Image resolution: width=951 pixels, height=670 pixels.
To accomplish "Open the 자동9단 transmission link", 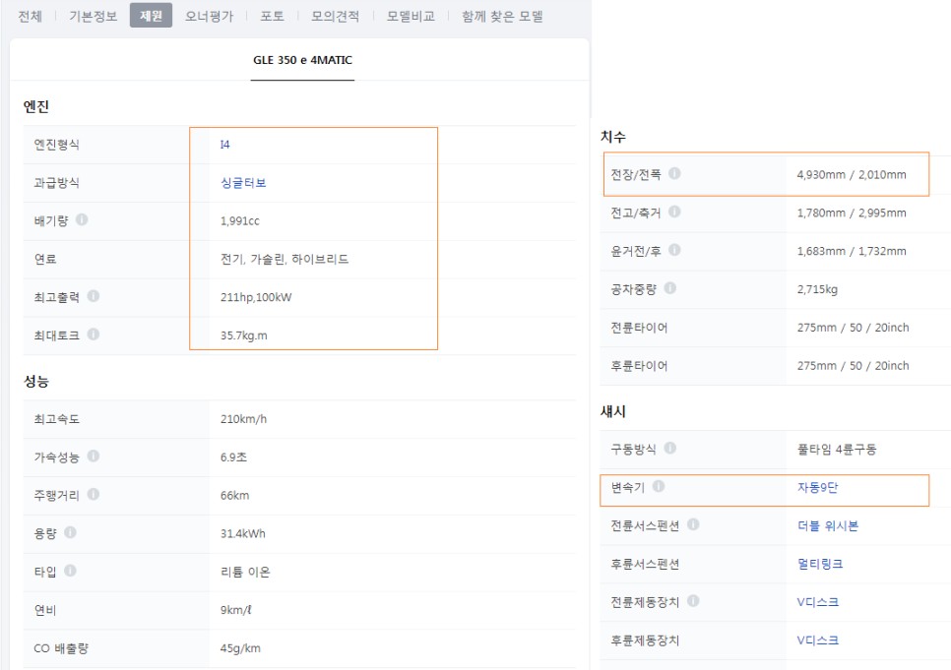I will tap(817, 487).
